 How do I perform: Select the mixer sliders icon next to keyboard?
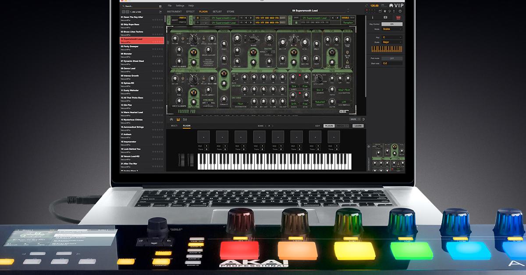coord(185,120)
